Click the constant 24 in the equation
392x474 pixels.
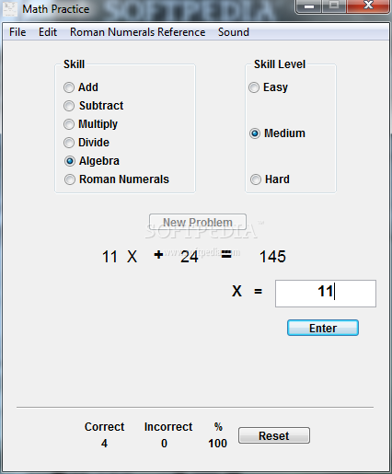190,257
